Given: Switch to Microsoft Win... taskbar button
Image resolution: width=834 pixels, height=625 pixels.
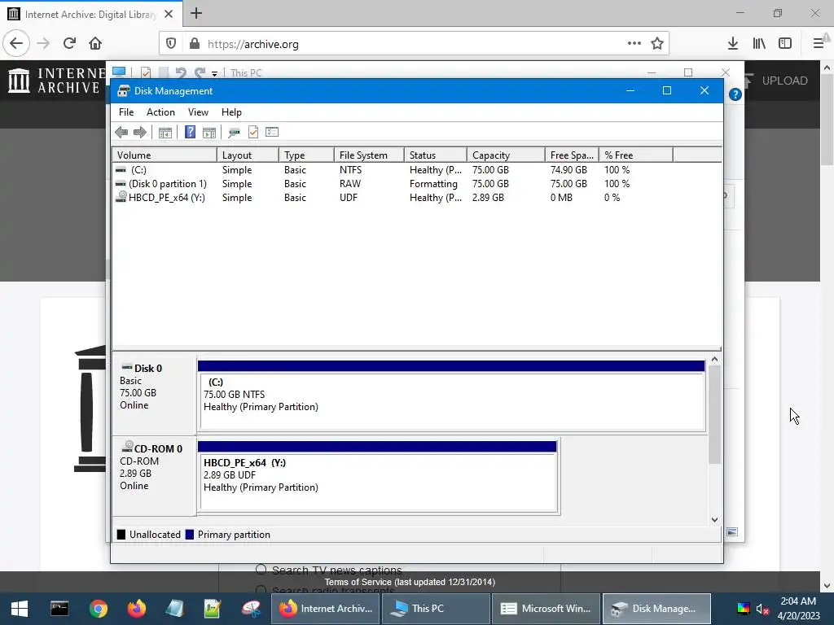Looking at the screenshot, I should (x=546, y=609).
